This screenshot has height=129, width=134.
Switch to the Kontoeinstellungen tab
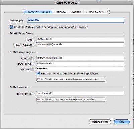click(38, 12)
